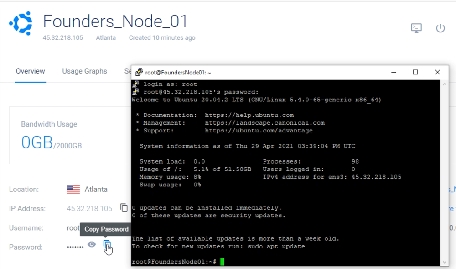Click the Ubuntu logo beside Founders_Node_01
This screenshot has height=269, width=456.
coord(21,23)
